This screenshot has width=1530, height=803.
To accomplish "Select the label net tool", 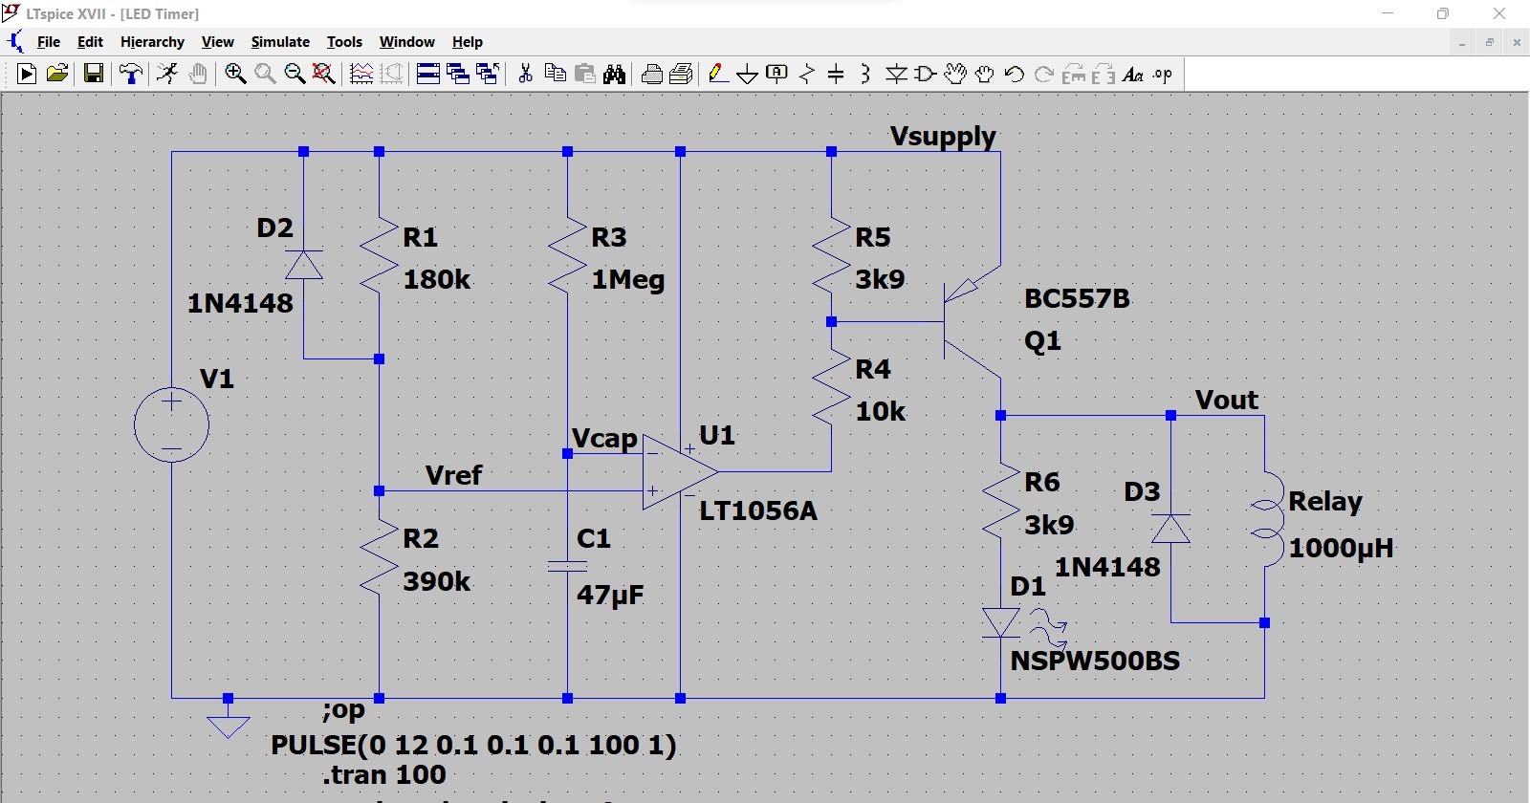I will pos(777,74).
